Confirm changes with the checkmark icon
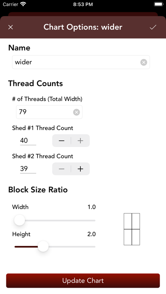Image resolution: width=166 pixels, height=294 pixels. point(153,27)
